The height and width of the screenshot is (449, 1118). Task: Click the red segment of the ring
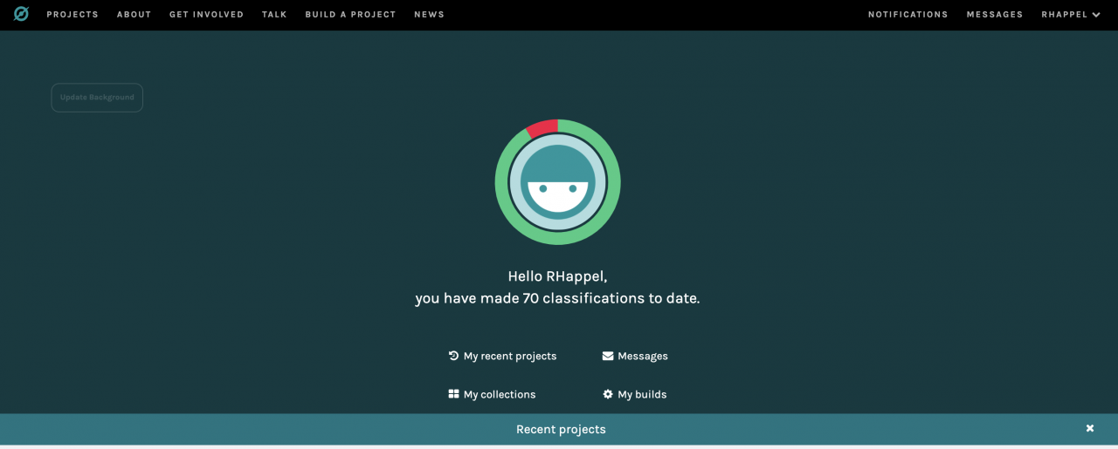[543, 128]
